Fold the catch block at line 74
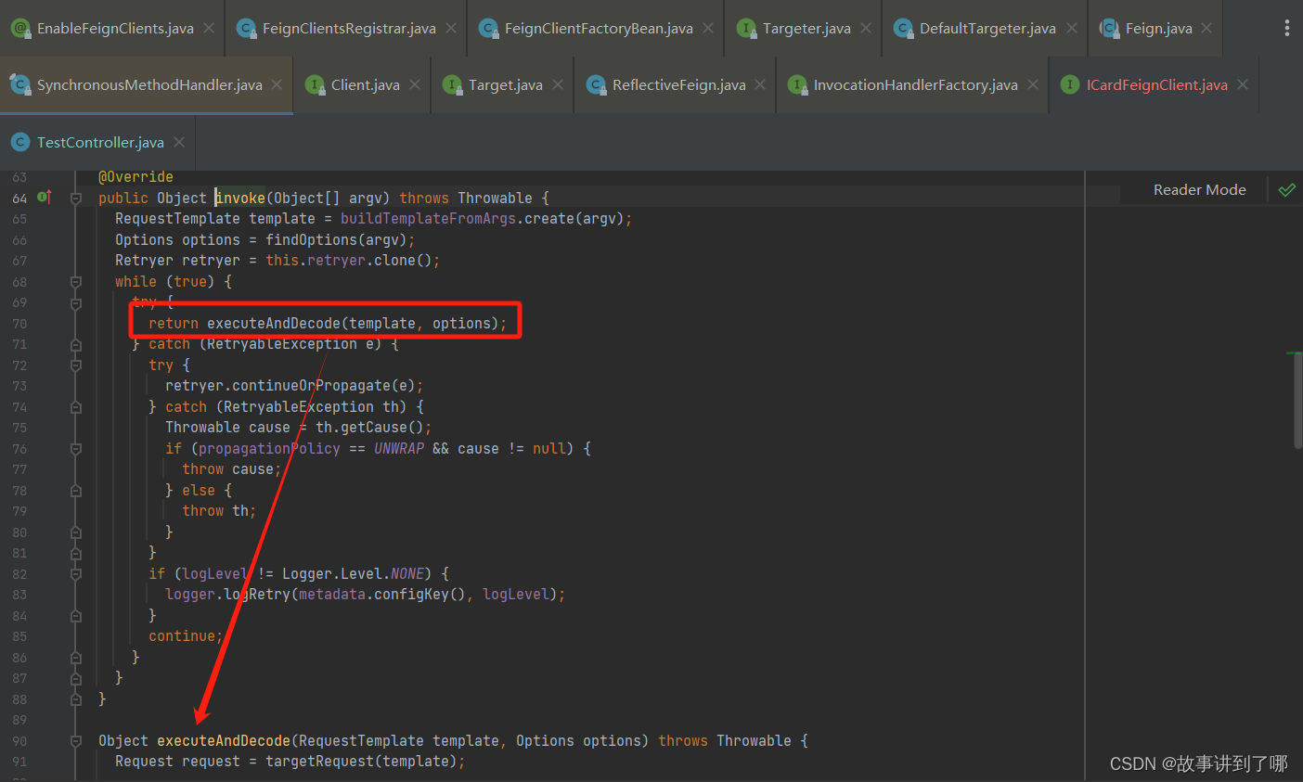The image size is (1303, 782). pyautogui.click(x=76, y=407)
